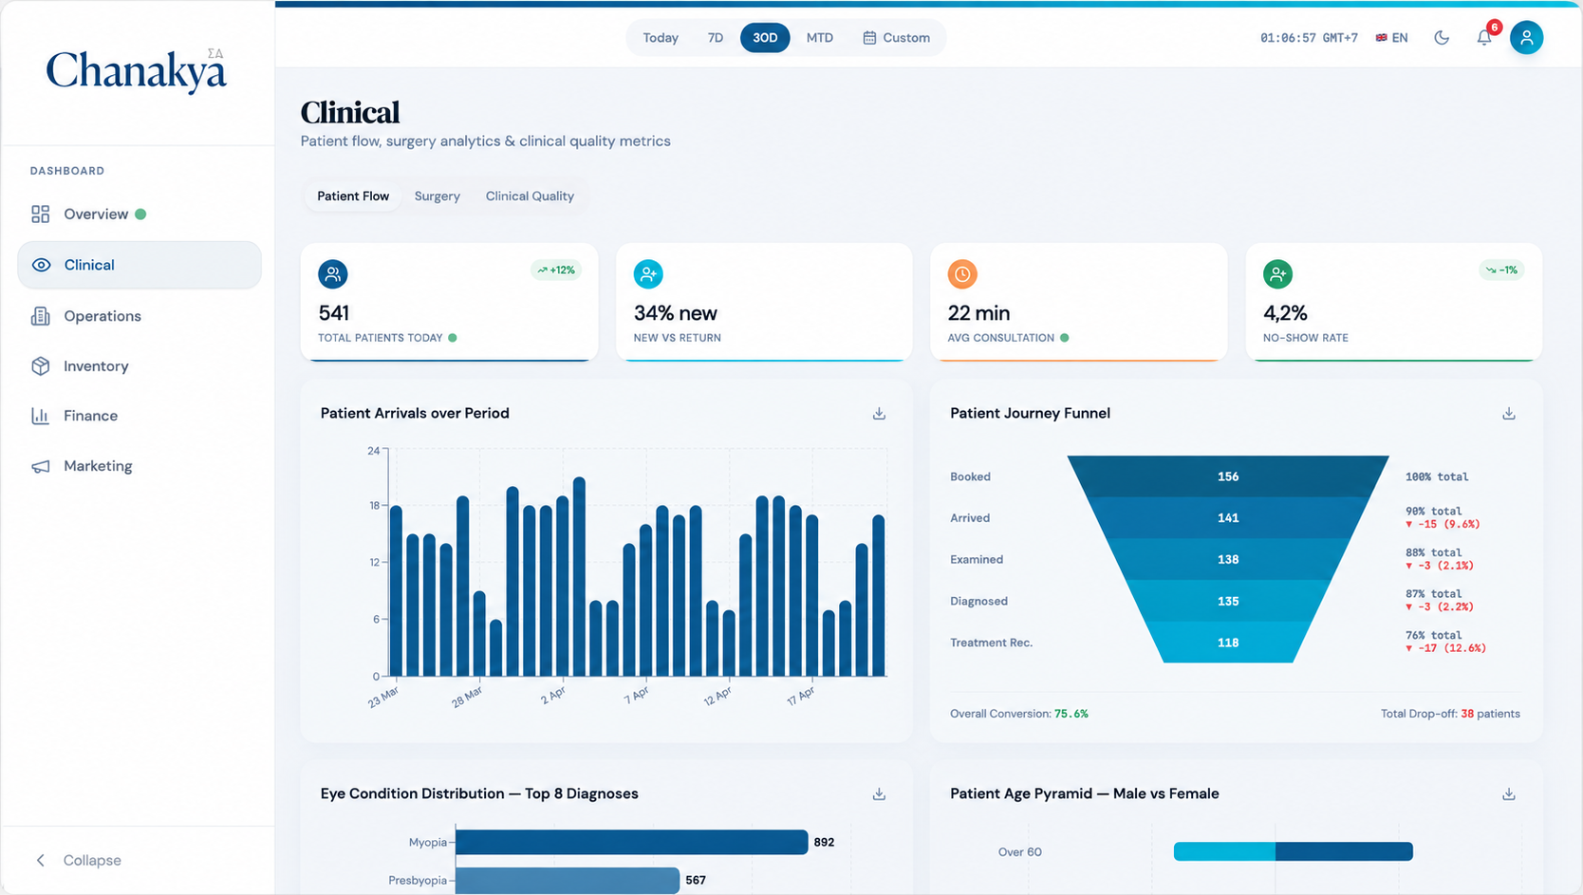Viewport: 1583px width, 895px height.
Task: Click the Finance bar chart icon
Action: [x=40, y=416]
